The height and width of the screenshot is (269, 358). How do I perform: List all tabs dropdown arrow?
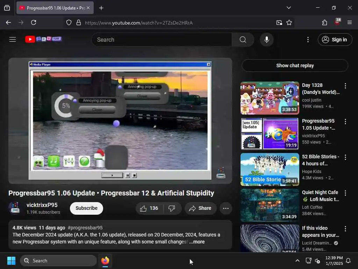288,8
